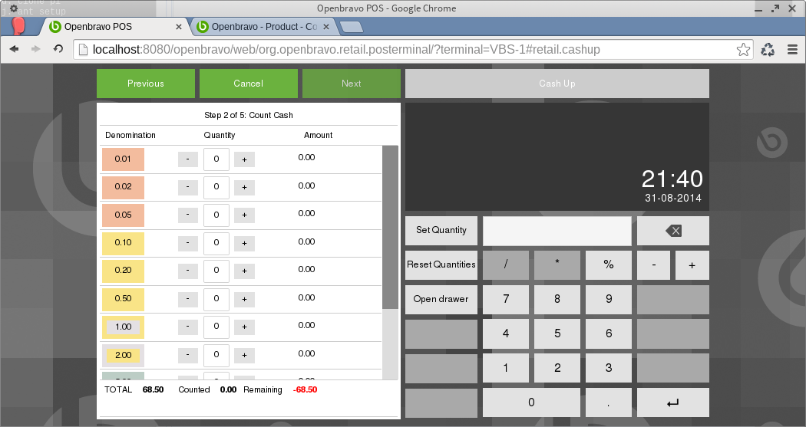The height and width of the screenshot is (427, 806).
Task: Tap keypad digit 3
Action: [609, 368]
